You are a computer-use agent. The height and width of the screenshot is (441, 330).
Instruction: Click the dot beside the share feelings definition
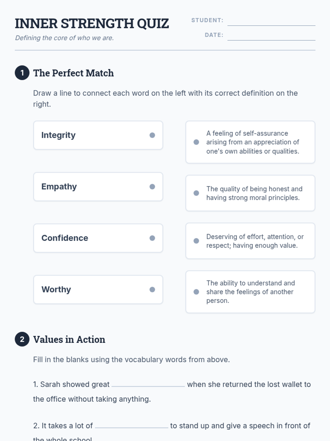pos(196,292)
